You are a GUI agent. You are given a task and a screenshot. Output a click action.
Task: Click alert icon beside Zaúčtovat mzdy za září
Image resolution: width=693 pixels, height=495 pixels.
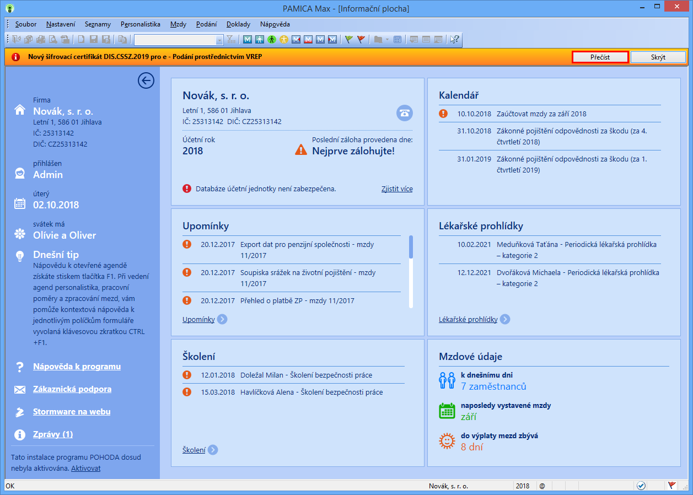click(x=443, y=114)
